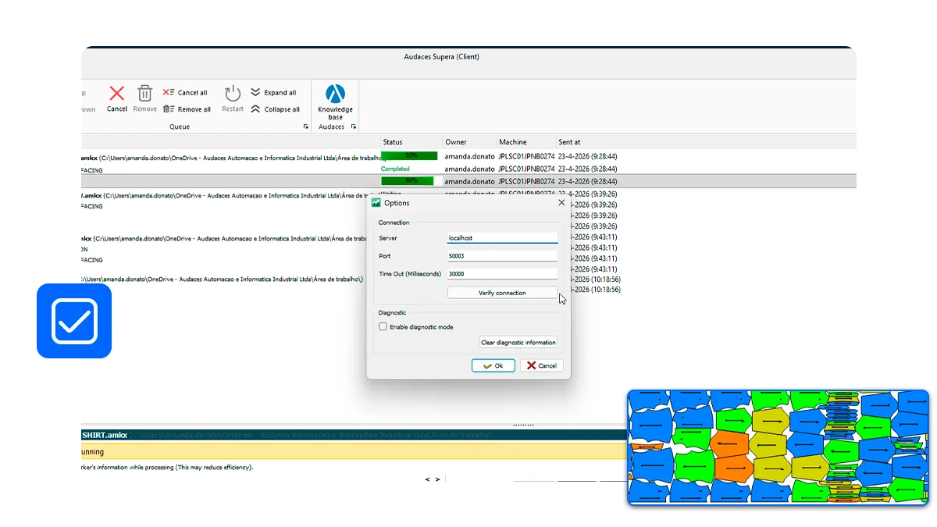Open the Audaces group dialog launcher

click(354, 126)
